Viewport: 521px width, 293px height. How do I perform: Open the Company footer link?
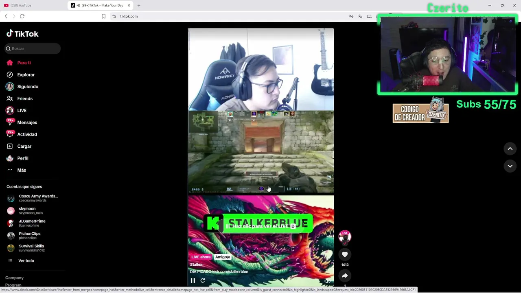14,278
